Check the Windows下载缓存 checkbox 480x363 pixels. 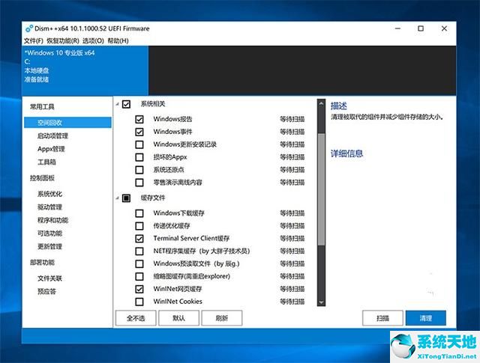pos(139,213)
